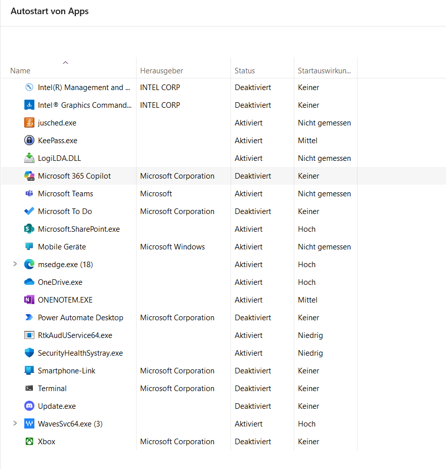
Task: Select the SecurityHealthSystray.exe shield icon
Action: coord(29,353)
